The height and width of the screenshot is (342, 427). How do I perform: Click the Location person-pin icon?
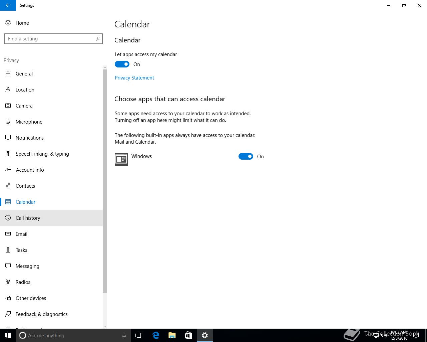[x=8, y=90]
